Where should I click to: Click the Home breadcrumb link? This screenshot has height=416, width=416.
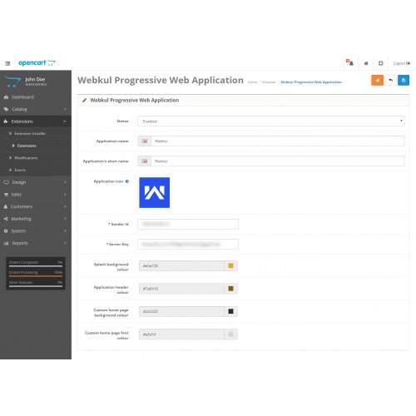tap(252, 82)
